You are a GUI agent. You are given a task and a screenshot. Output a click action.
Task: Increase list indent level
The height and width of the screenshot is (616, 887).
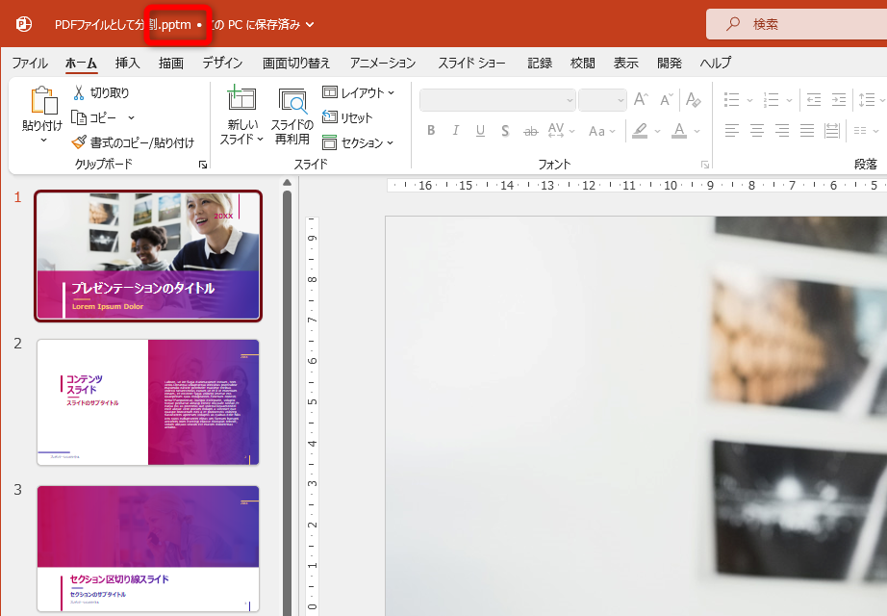[839, 100]
